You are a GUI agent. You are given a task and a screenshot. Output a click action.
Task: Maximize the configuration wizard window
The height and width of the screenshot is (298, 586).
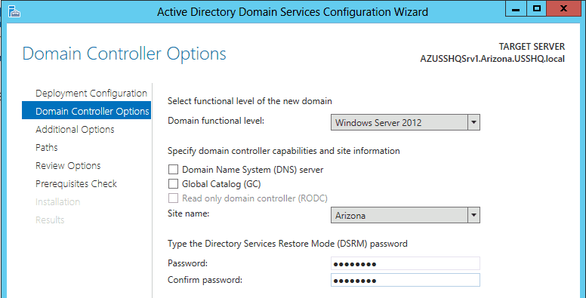(x=537, y=9)
